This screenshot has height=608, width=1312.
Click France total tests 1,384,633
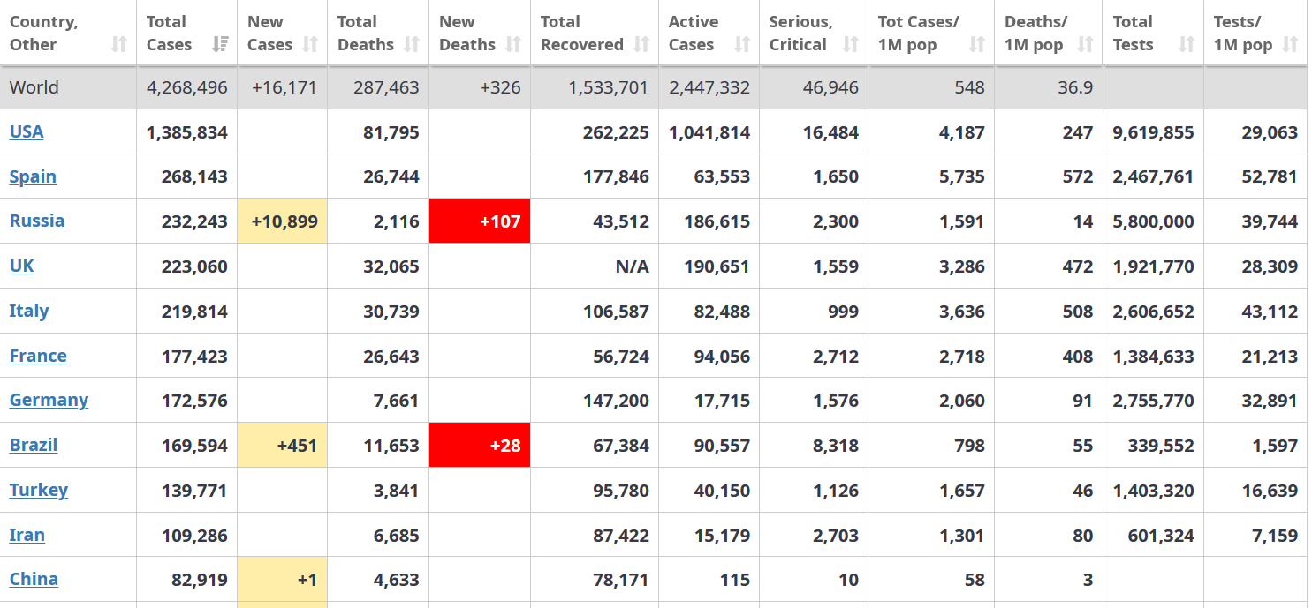(1153, 357)
